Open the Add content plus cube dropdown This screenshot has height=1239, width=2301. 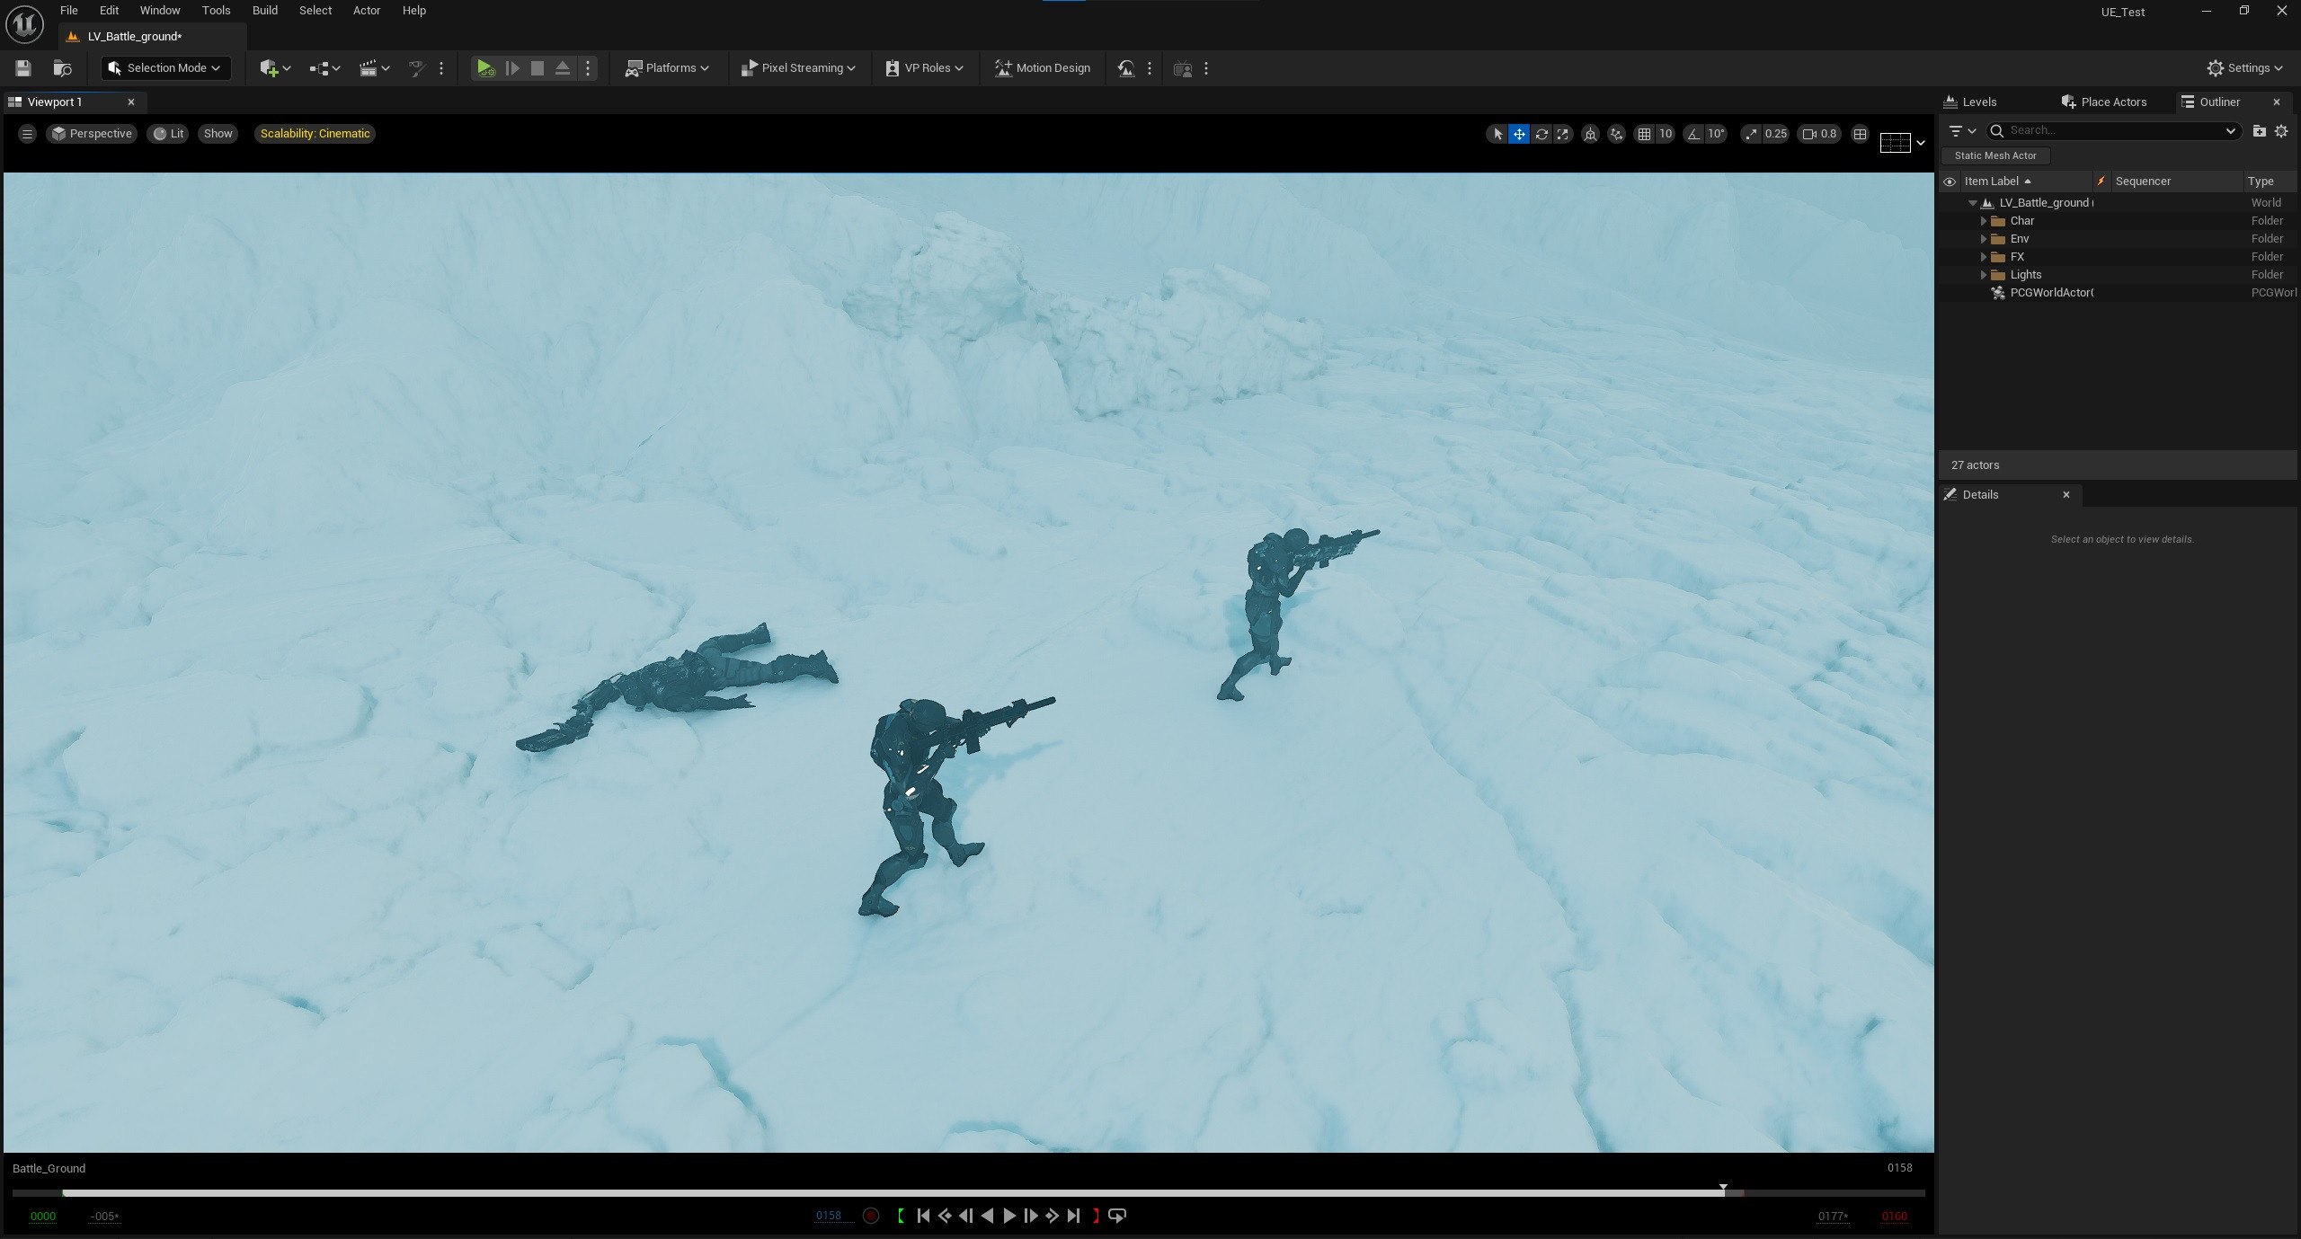tap(274, 68)
